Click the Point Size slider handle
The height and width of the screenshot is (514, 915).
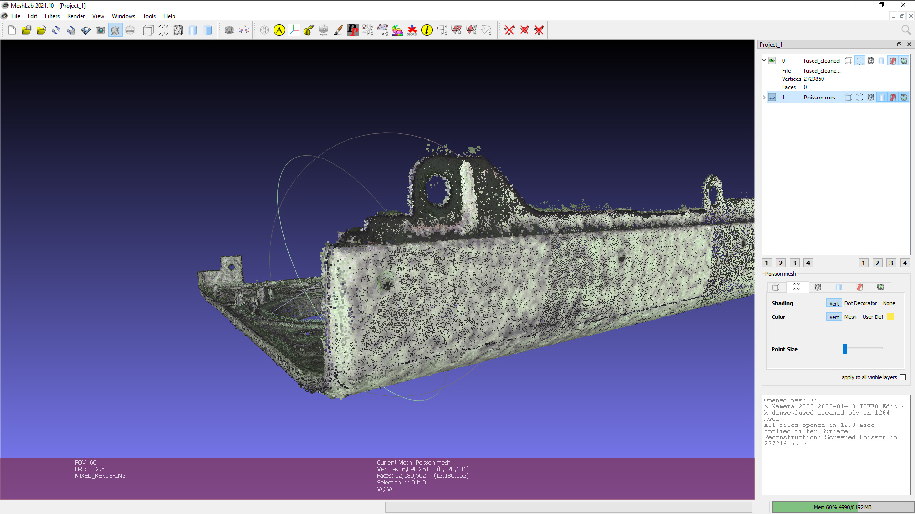pyautogui.click(x=845, y=349)
